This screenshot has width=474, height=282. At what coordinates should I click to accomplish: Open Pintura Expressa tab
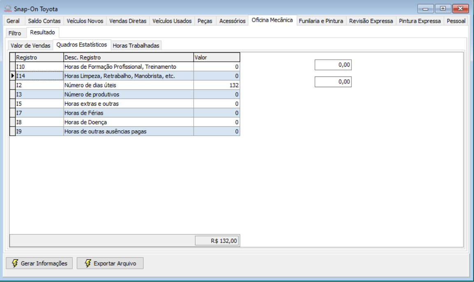tap(420, 21)
